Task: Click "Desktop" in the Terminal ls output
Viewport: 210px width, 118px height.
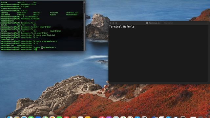Action: 4,13
